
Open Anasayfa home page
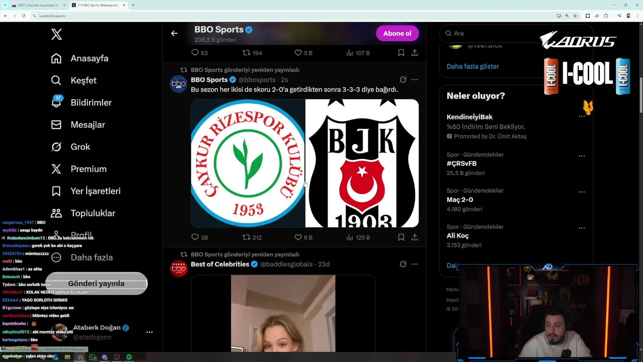coord(79,58)
